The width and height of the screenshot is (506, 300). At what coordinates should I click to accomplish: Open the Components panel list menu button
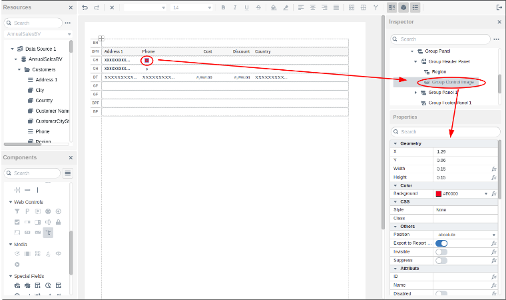click(68, 173)
